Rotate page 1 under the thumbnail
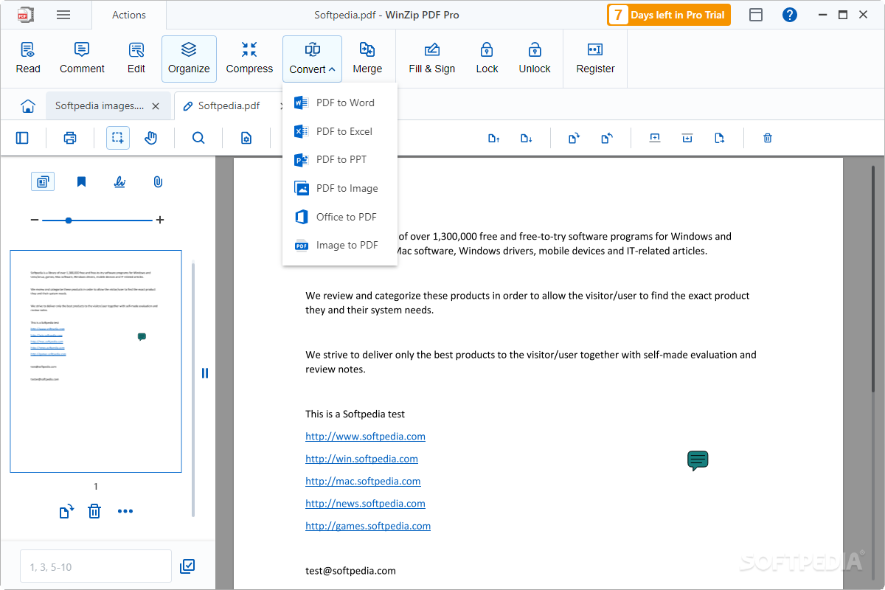This screenshot has height=590, width=885. pyautogui.click(x=66, y=511)
